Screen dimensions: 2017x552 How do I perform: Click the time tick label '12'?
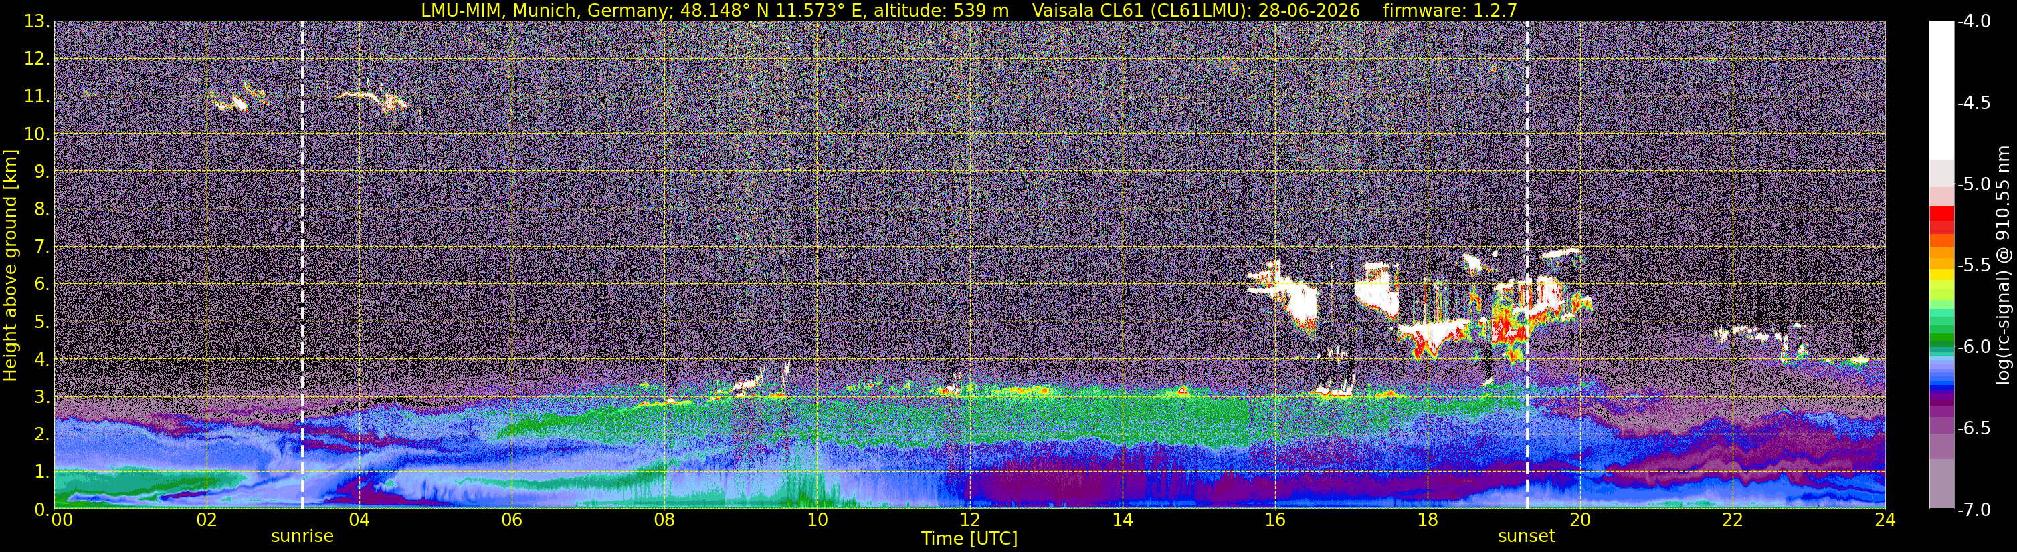(x=969, y=520)
